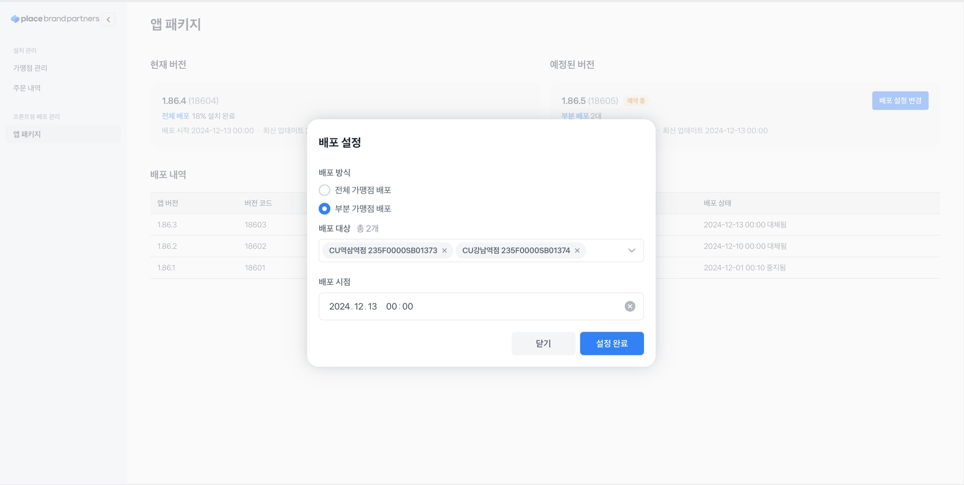
Task: Click the 배포 시점 date and time field
Action: click(481, 307)
